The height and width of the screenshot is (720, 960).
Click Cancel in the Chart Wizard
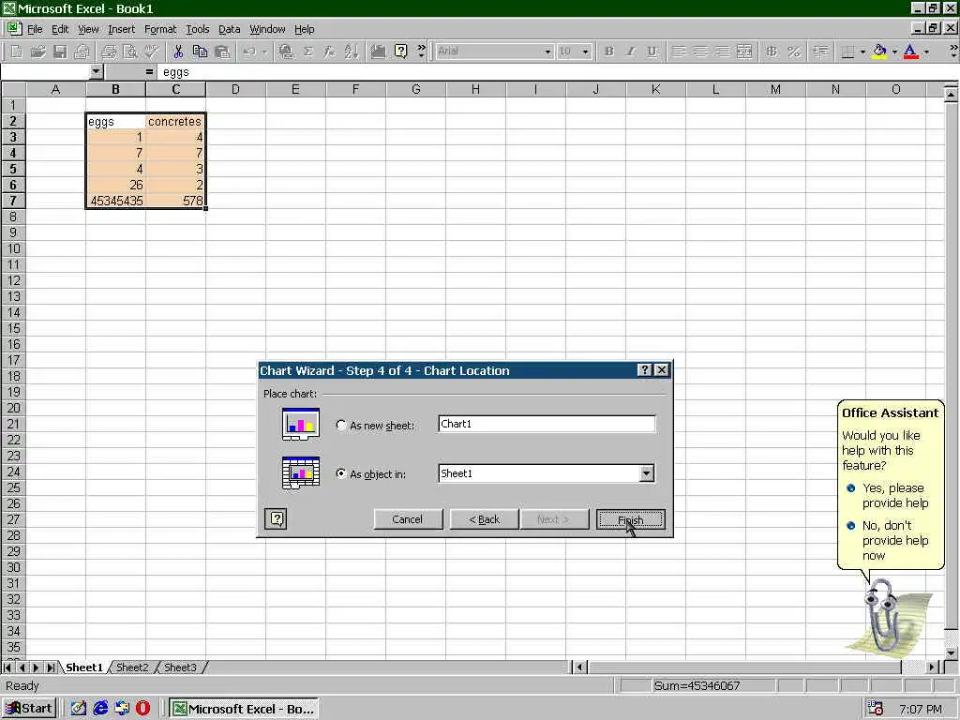pos(408,519)
